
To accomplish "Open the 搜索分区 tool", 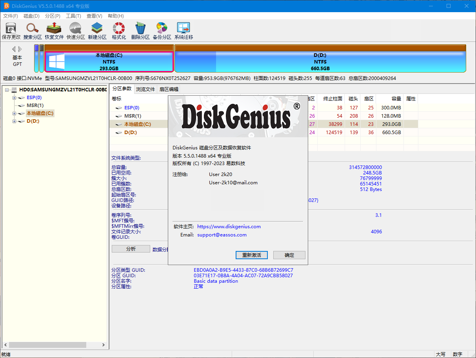I will 32,30.
